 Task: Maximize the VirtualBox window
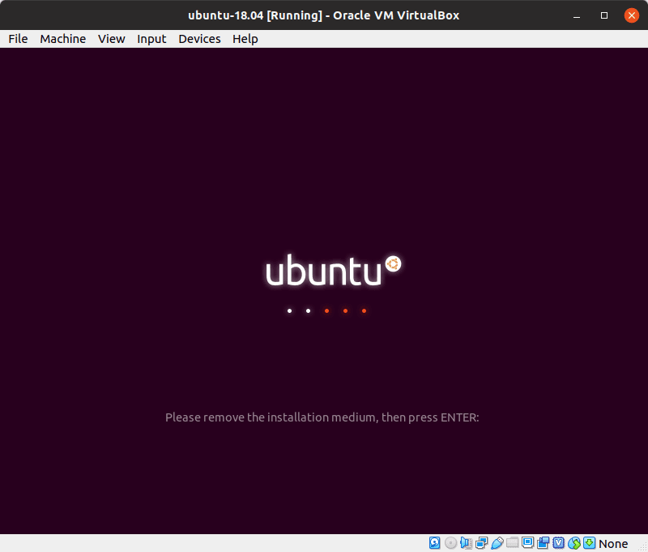pyautogui.click(x=604, y=15)
